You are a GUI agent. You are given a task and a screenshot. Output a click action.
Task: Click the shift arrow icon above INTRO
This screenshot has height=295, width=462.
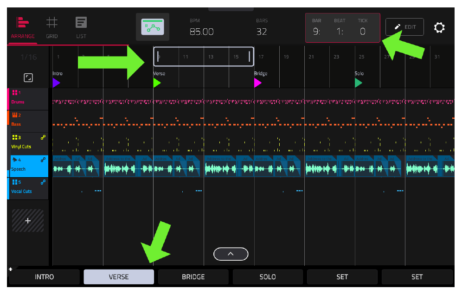click(11, 269)
